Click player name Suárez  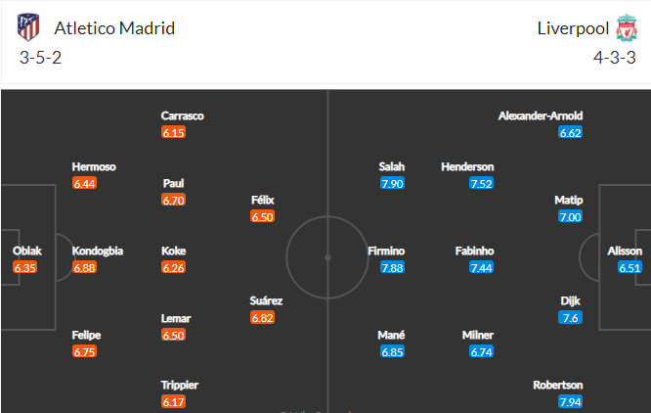pos(266,300)
